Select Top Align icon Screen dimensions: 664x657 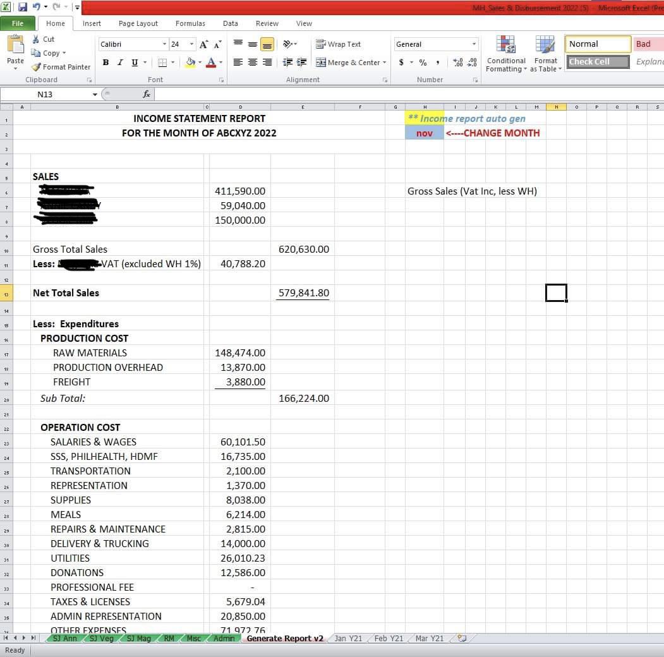238,44
